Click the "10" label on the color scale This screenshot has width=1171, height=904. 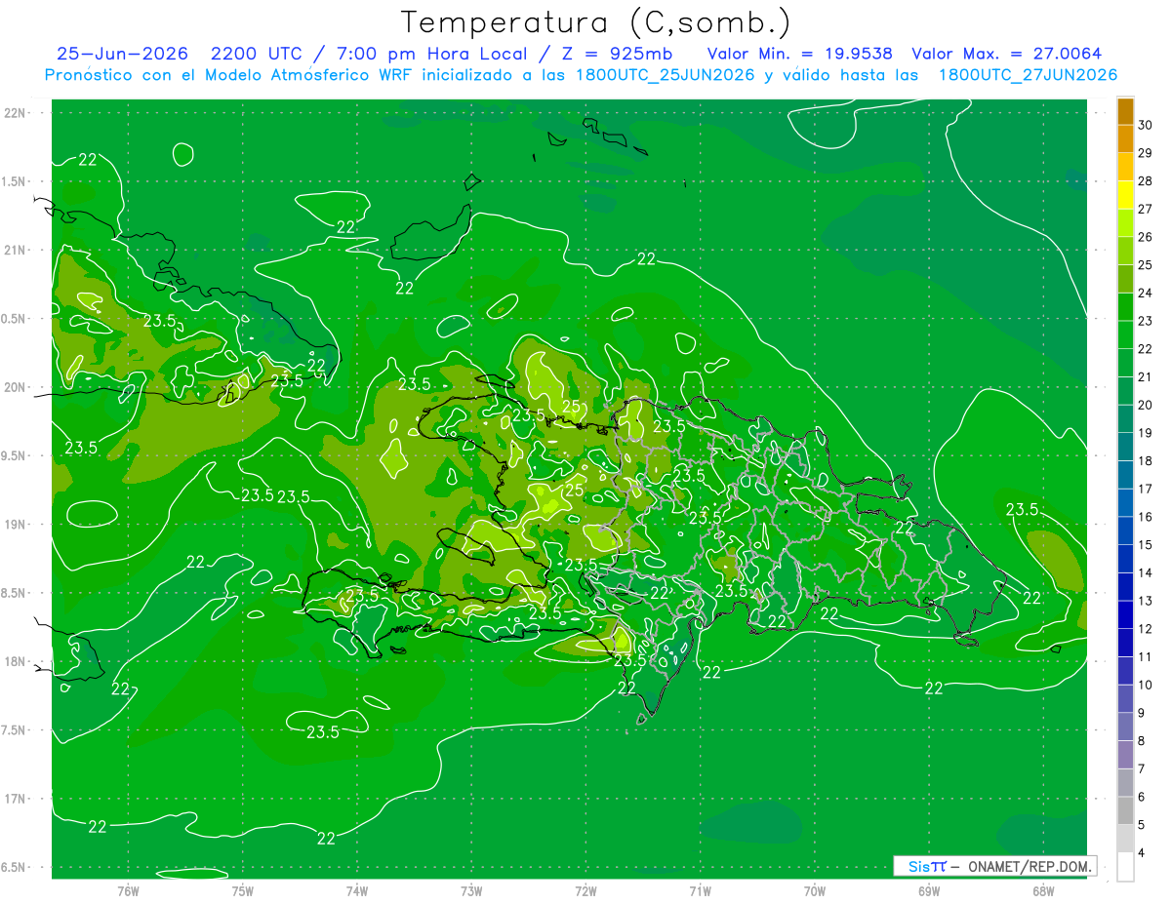coord(1146,685)
